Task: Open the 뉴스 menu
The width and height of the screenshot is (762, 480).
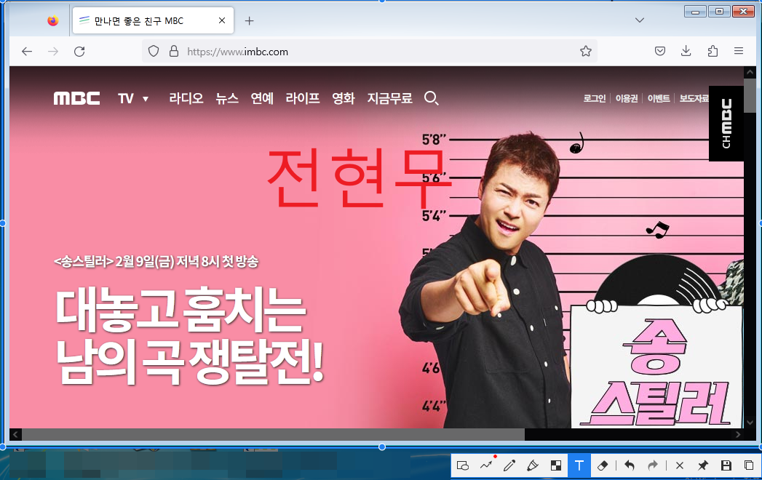Action: (227, 99)
